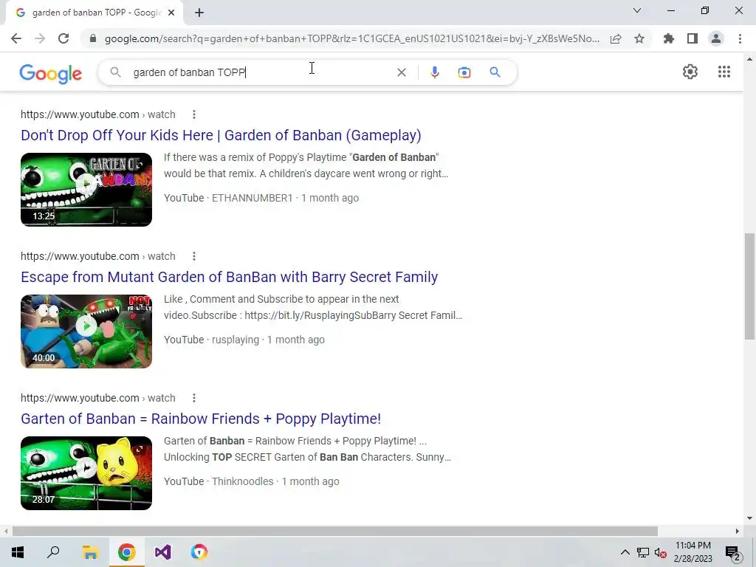The height and width of the screenshot is (567, 756).
Task: Open Escape from Mutant Garden of BanBan link
Action: pos(229,277)
